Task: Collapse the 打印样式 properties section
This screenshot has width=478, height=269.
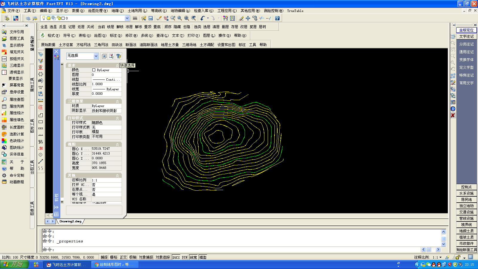Action: (117, 118)
